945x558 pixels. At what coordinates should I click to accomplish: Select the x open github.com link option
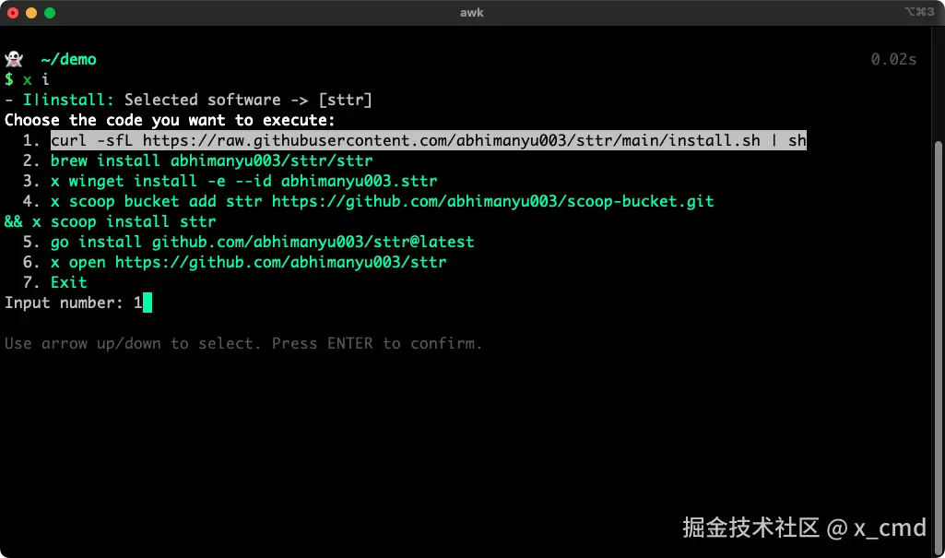248,262
